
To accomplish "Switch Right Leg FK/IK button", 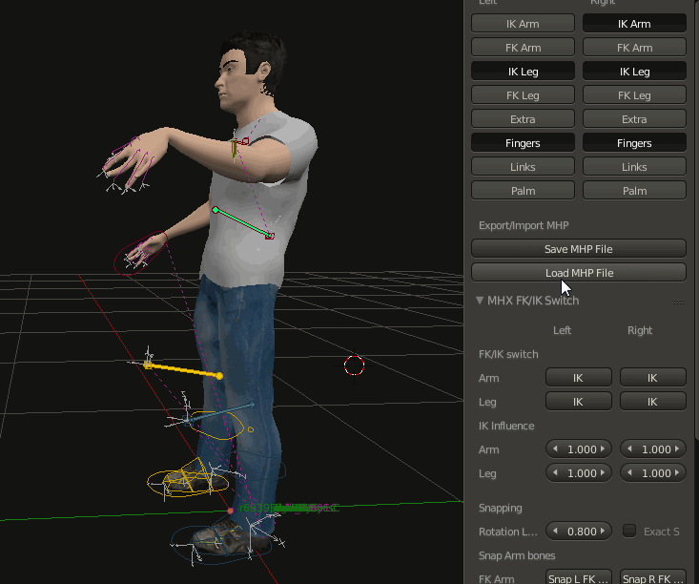I will tap(652, 401).
